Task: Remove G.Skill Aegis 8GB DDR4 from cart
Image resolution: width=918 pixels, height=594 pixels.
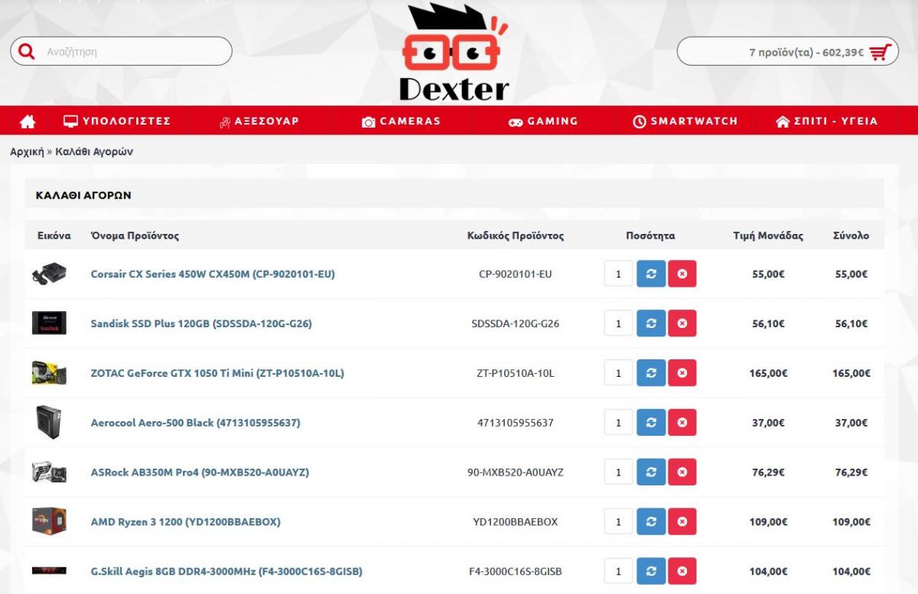Action: [682, 571]
